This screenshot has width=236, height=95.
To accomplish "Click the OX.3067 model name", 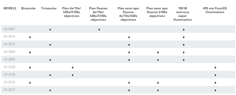I will click(9, 29).
